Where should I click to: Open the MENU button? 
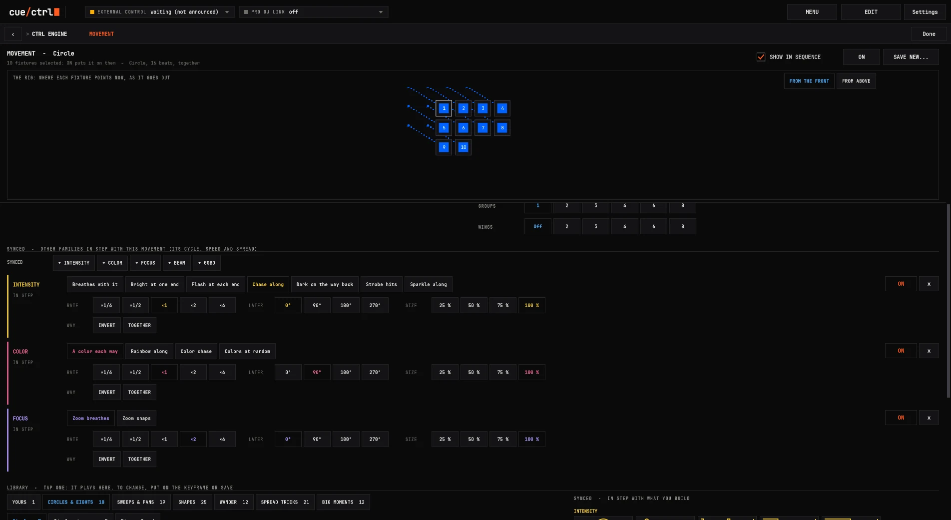(x=812, y=12)
